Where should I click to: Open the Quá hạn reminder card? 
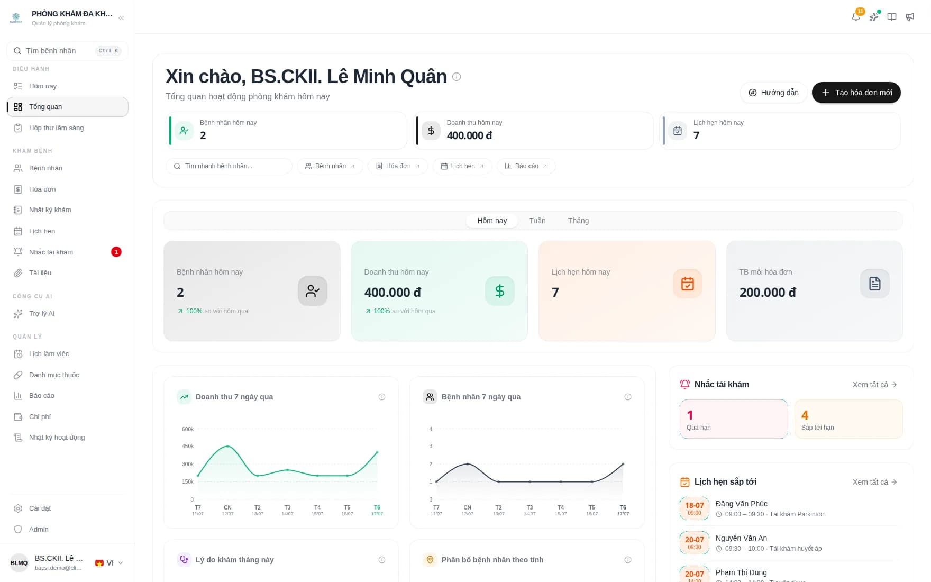click(x=734, y=419)
